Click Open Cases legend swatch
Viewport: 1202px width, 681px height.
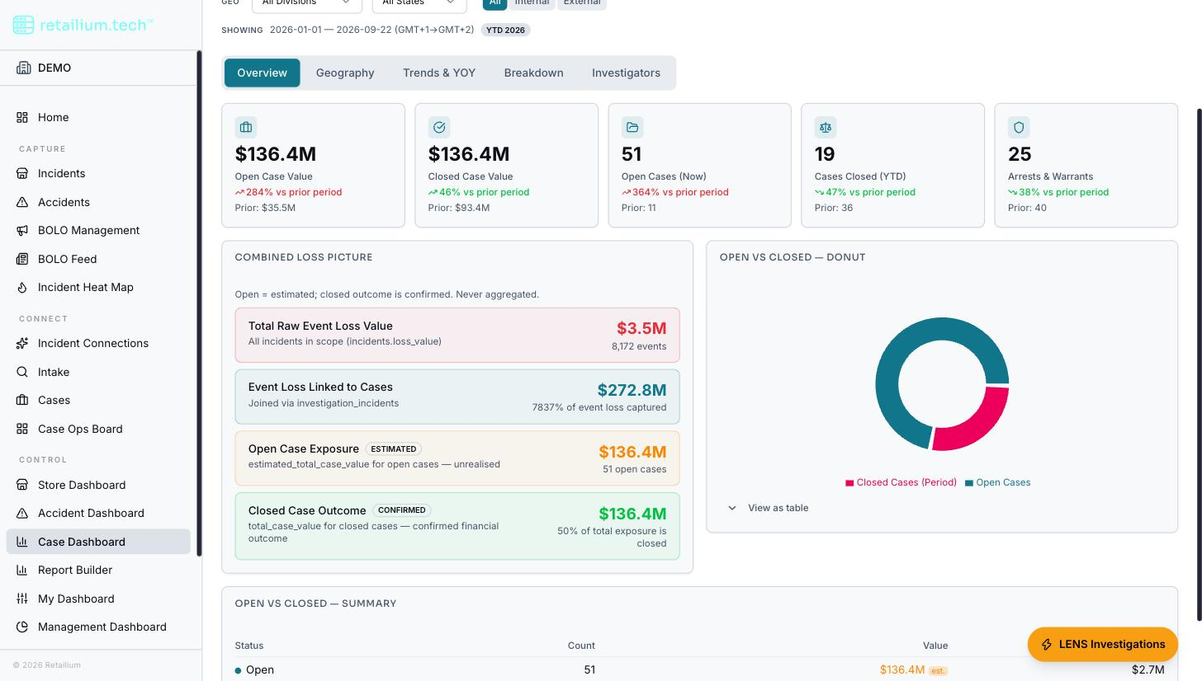point(969,483)
